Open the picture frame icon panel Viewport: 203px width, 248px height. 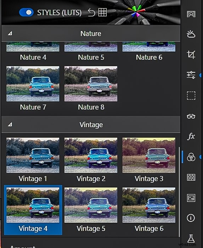click(x=191, y=198)
